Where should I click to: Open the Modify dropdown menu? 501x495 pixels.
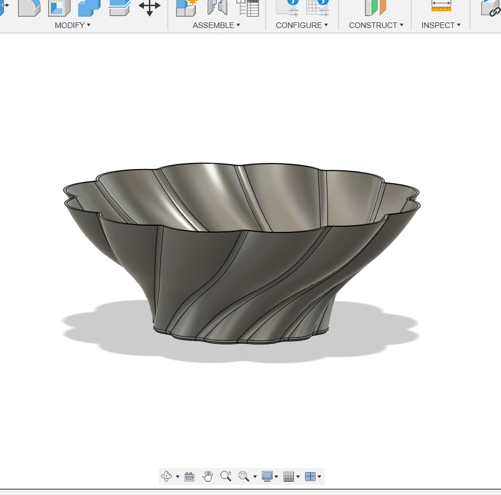(x=73, y=25)
